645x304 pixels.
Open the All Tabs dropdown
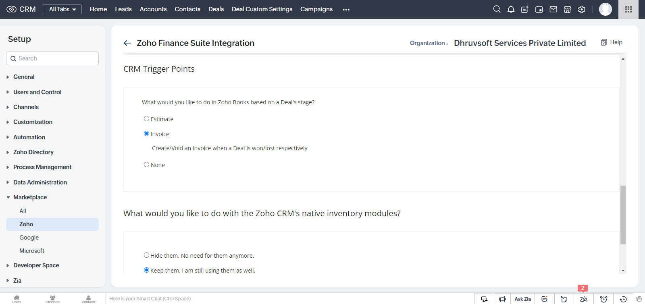click(62, 9)
